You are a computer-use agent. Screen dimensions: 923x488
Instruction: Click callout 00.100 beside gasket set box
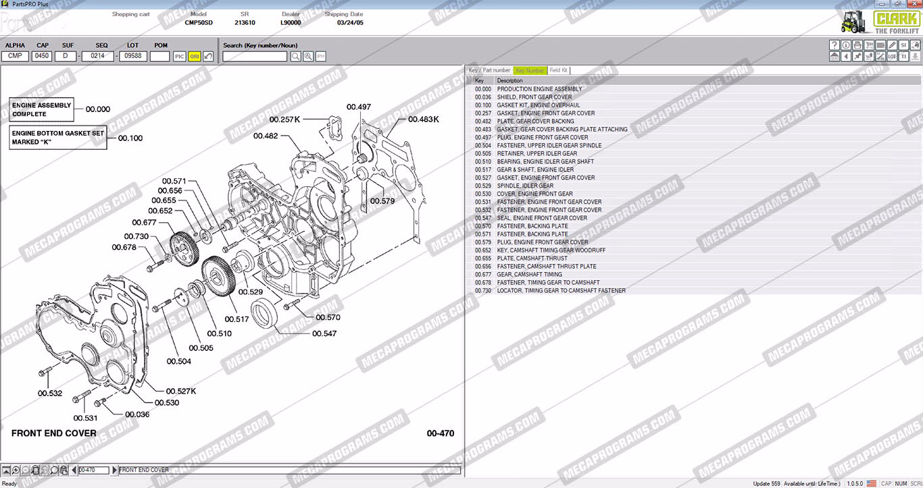[130, 138]
